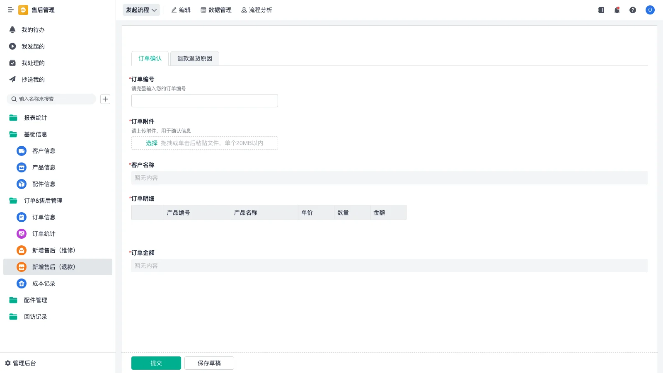
Task: Open the book icon in the top bar
Action: pyautogui.click(x=601, y=10)
